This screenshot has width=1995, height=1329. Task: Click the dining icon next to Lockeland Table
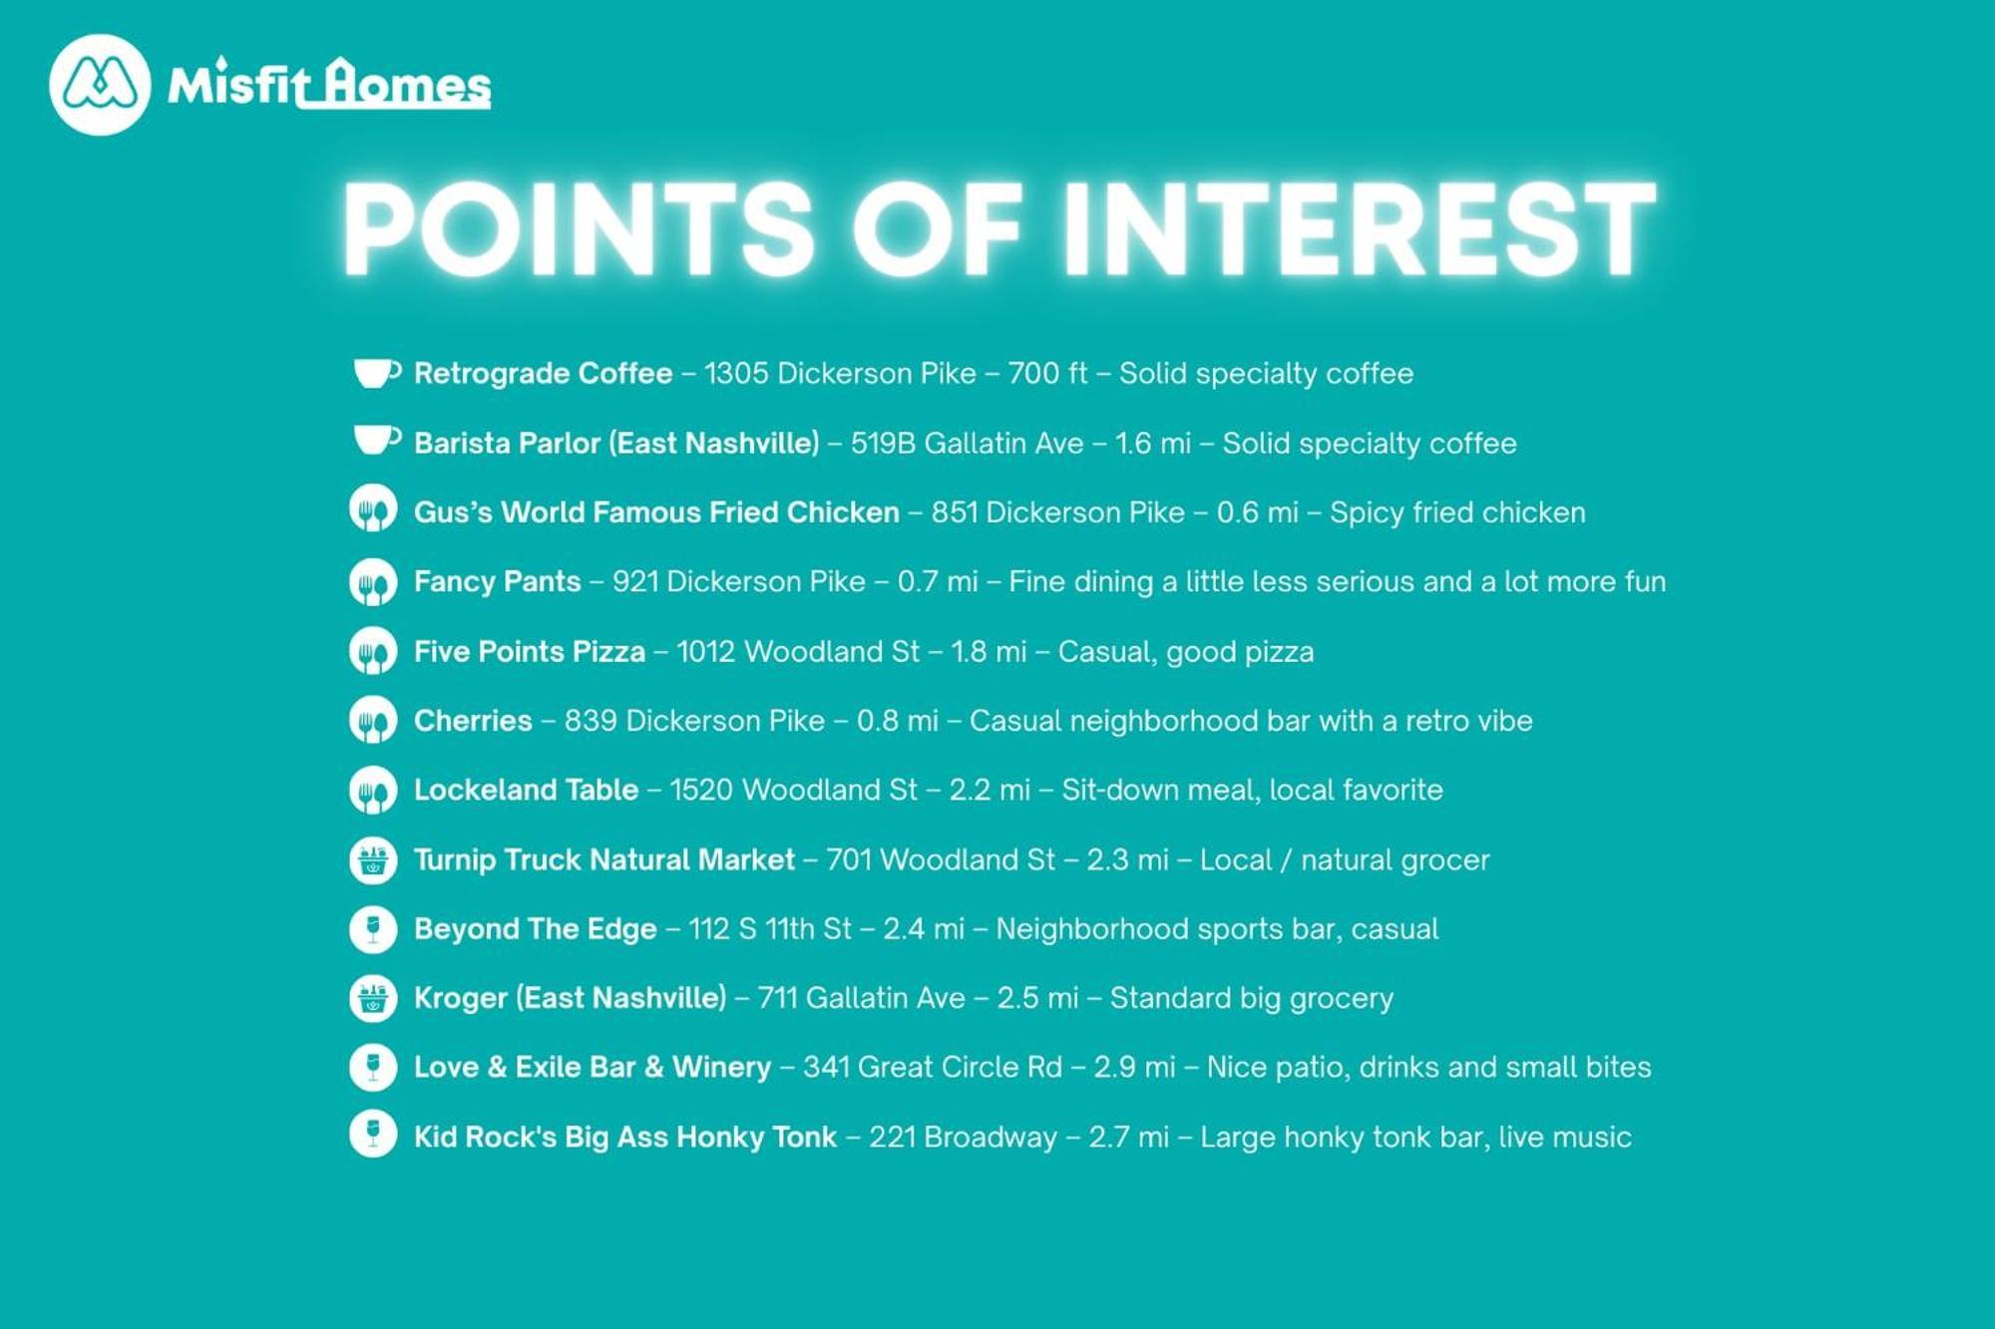click(x=373, y=790)
